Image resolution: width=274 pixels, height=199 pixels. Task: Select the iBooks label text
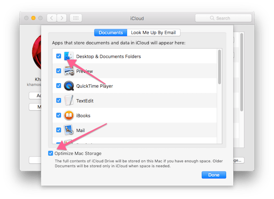[83, 116]
